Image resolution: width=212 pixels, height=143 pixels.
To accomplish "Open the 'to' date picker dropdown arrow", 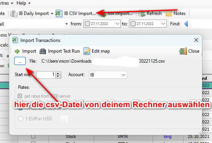I will (x=163, y=24).
